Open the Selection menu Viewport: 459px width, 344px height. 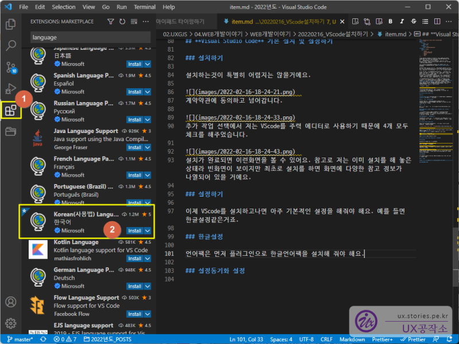[64, 7]
